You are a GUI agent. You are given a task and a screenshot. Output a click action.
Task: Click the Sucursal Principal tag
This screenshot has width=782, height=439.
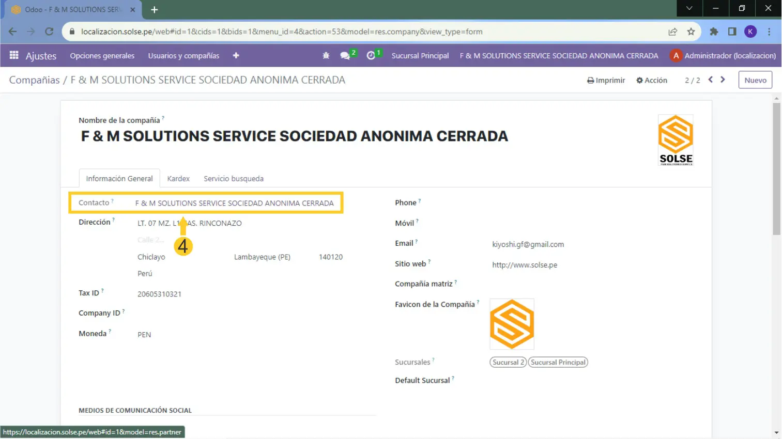click(558, 362)
